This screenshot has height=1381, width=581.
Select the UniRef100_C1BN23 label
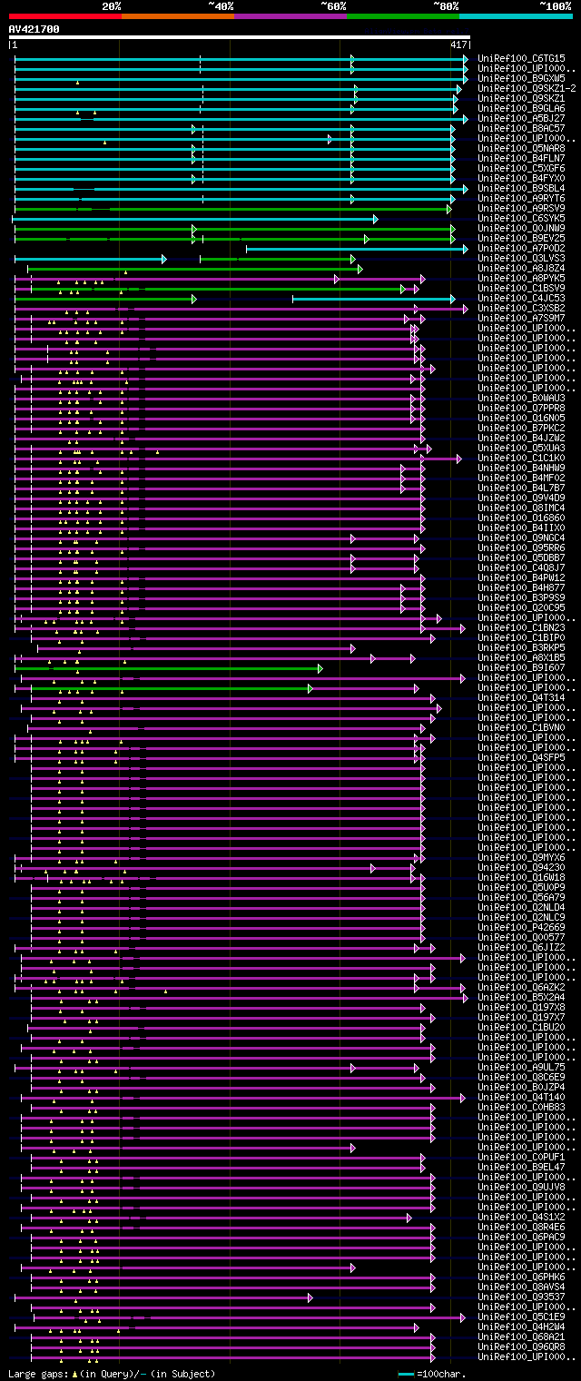520,627
